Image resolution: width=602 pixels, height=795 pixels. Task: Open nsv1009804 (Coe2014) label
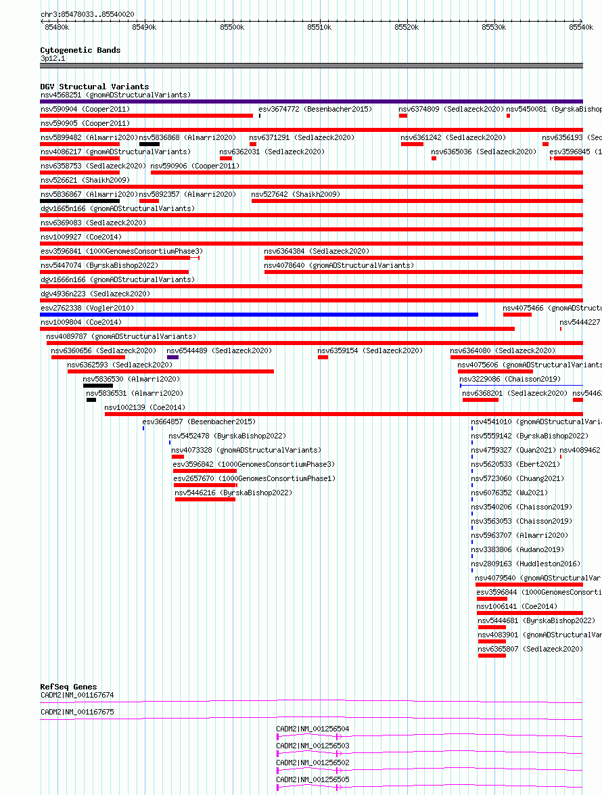pyautogui.click(x=81, y=322)
